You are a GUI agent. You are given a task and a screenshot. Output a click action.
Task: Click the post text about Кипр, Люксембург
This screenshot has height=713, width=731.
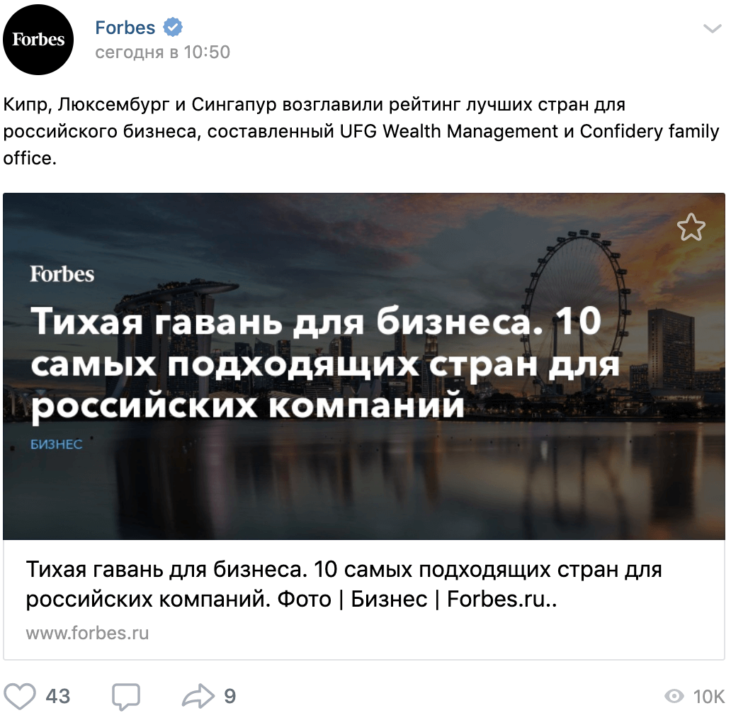[361, 131]
